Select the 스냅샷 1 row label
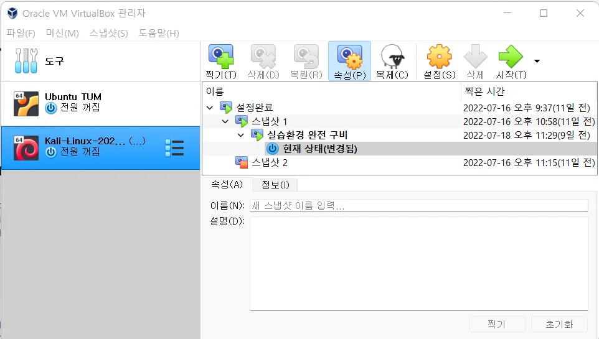Screen dimensions: 599x339 pyautogui.click(x=270, y=121)
